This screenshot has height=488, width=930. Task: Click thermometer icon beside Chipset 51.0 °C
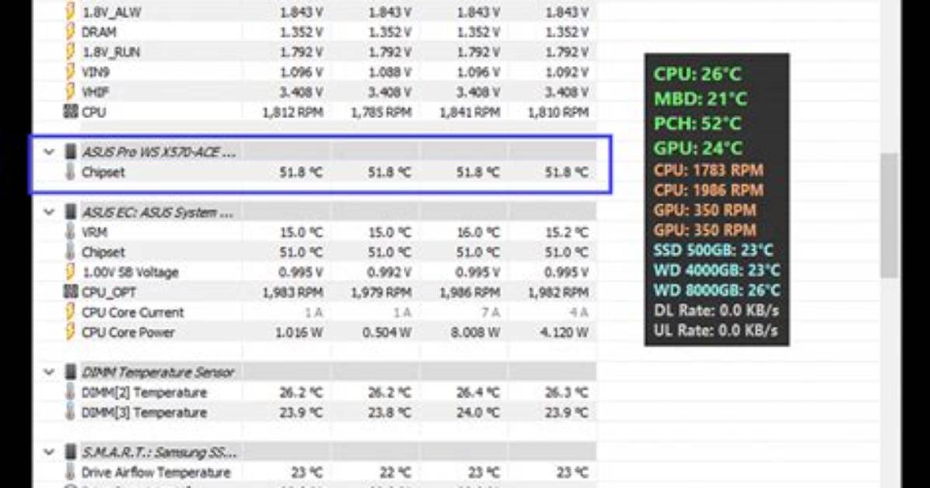click(x=71, y=252)
